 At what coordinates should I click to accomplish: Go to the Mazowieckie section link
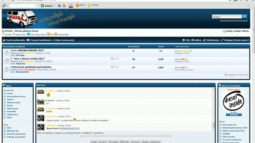tap(22, 72)
